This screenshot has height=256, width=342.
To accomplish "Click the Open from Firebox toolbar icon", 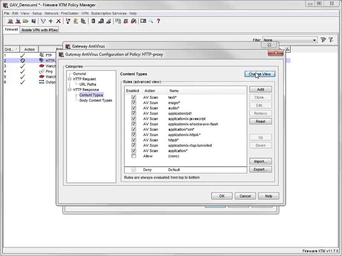I will (10, 21).
